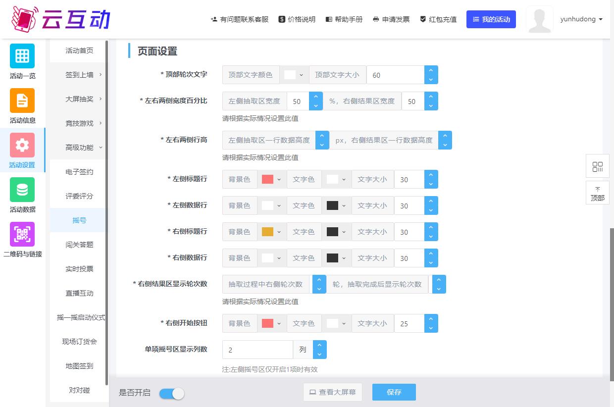
Task: Open 地图签到 menu item
Action: click(79, 366)
